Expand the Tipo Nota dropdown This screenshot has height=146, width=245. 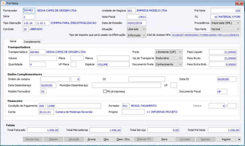(x=225, y=29)
